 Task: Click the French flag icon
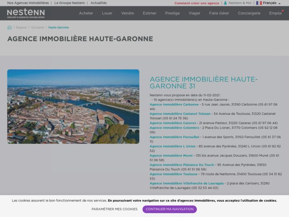coord(259,3)
